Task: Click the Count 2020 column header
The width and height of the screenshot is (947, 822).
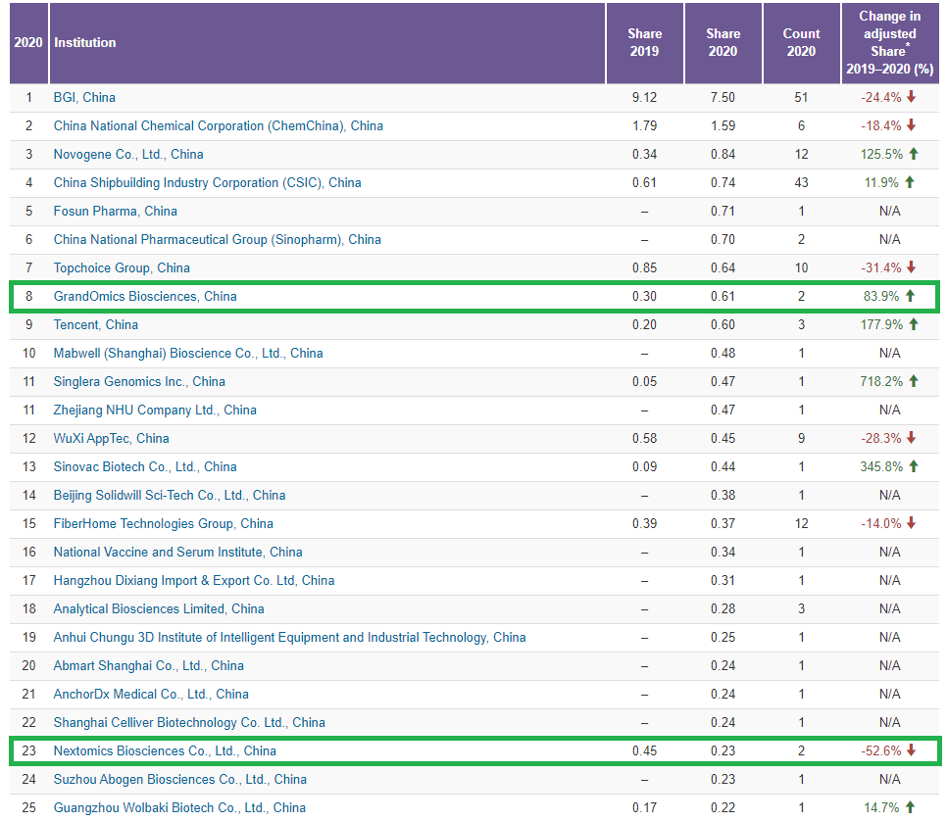Action: tap(802, 42)
